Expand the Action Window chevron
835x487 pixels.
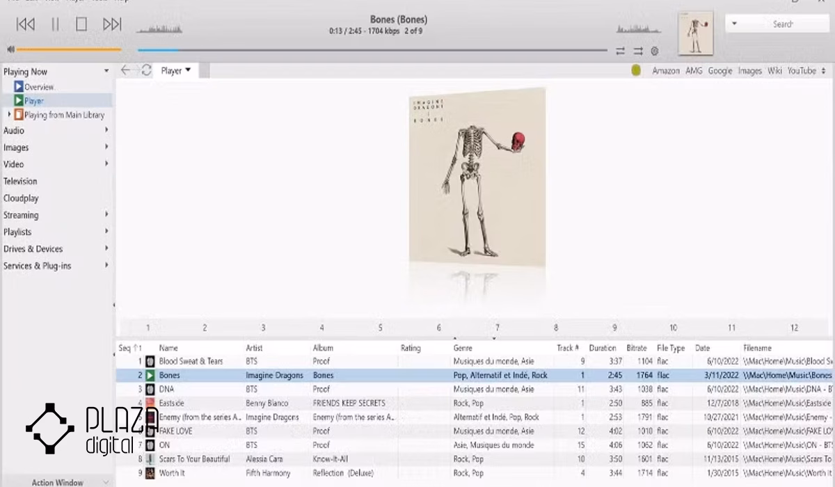106,481
